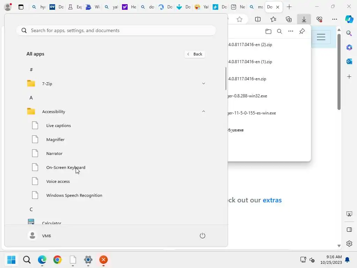Screen dimensions: 357x268
Task: Toggle Edge vertical tabs actions menu
Action: pos(21,7)
